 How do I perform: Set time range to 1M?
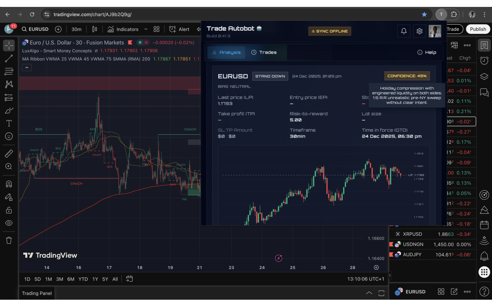pyautogui.click(x=48, y=279)
